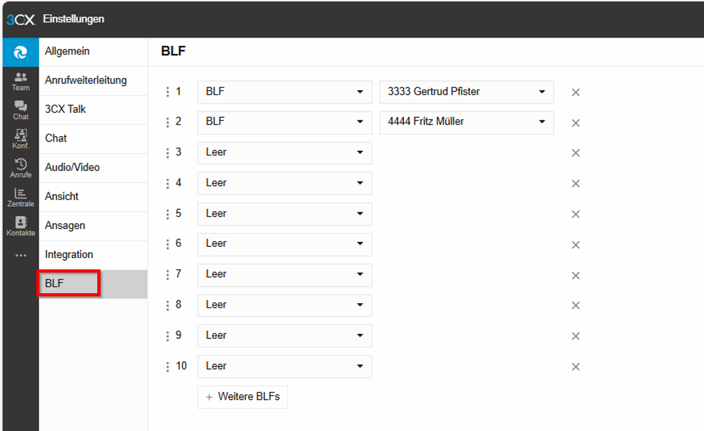Viewport: 704px width, 431px height.
Task: Remove BLF row 1 with X
Action: point(575,93)
